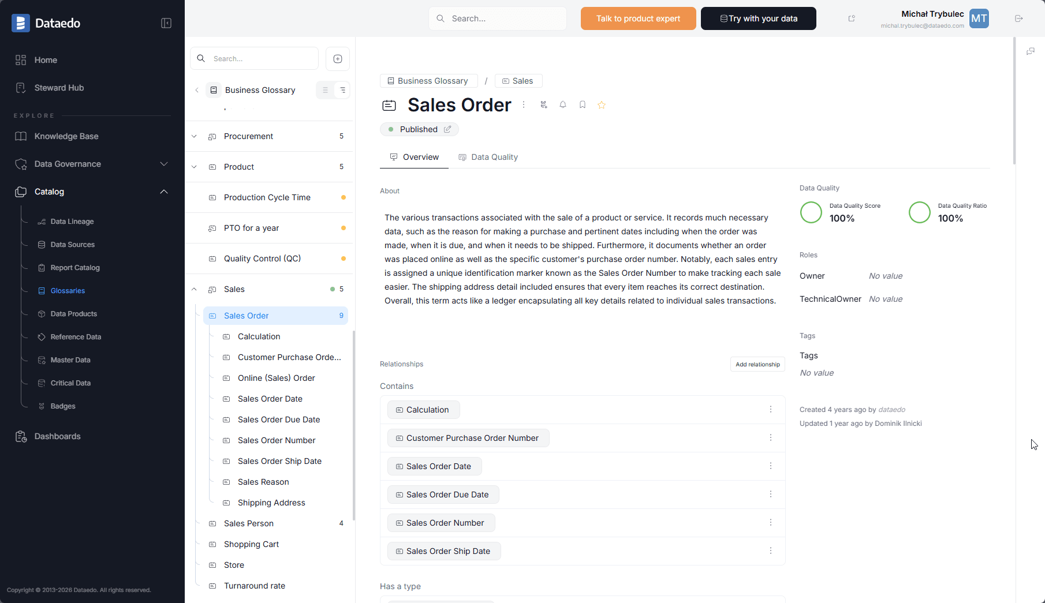Open Data Sources under Catalog
Screen dimensions: 1045x603
coord(73,245)
